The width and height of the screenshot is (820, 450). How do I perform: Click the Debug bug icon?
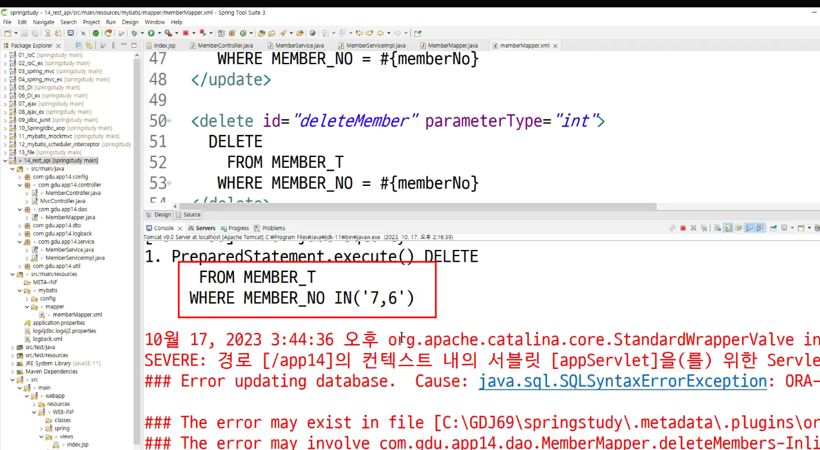coord(134,33)
